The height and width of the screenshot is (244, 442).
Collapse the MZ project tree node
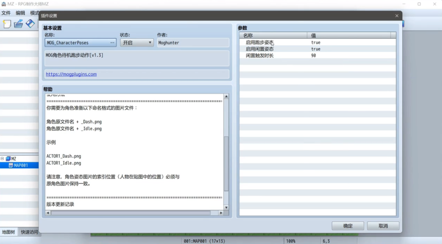[2, 159]
